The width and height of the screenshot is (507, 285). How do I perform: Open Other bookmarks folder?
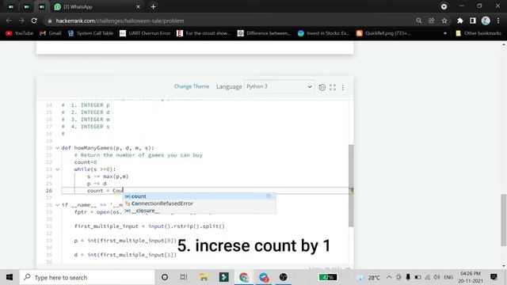[478, 33]
